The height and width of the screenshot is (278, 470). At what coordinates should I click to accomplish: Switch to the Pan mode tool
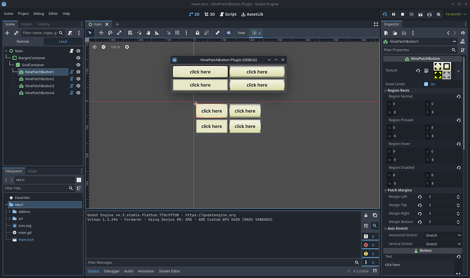point(148,33)
